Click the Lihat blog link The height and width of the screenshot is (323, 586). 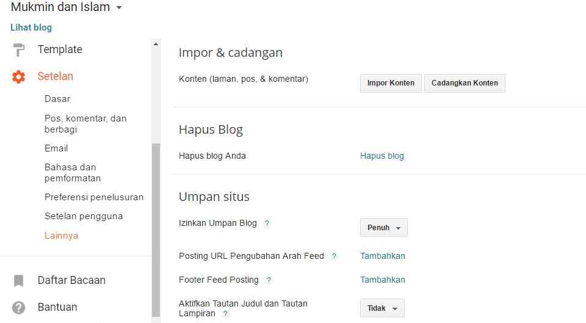tap(31, 27)
